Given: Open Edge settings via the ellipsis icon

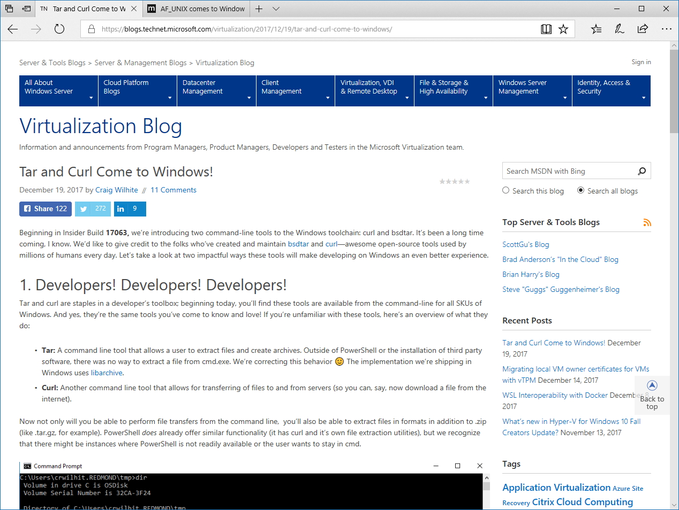Looking at the screenshot, I should (x=667, y=29).
